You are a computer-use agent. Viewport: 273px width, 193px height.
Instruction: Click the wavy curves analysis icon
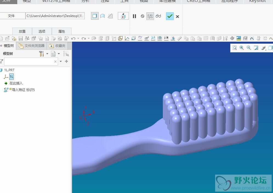[x=140, y=38]
